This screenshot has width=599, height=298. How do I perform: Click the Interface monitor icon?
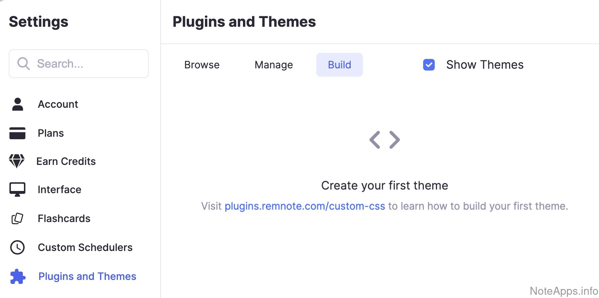coord(17,189)
